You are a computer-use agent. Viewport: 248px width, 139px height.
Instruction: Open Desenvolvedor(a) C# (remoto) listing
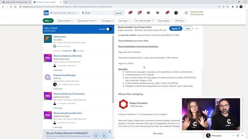(x=69, y=94)
